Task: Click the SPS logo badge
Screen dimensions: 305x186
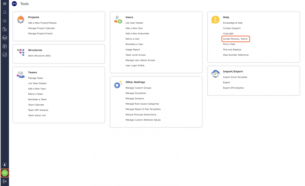Action: (14, 4)
